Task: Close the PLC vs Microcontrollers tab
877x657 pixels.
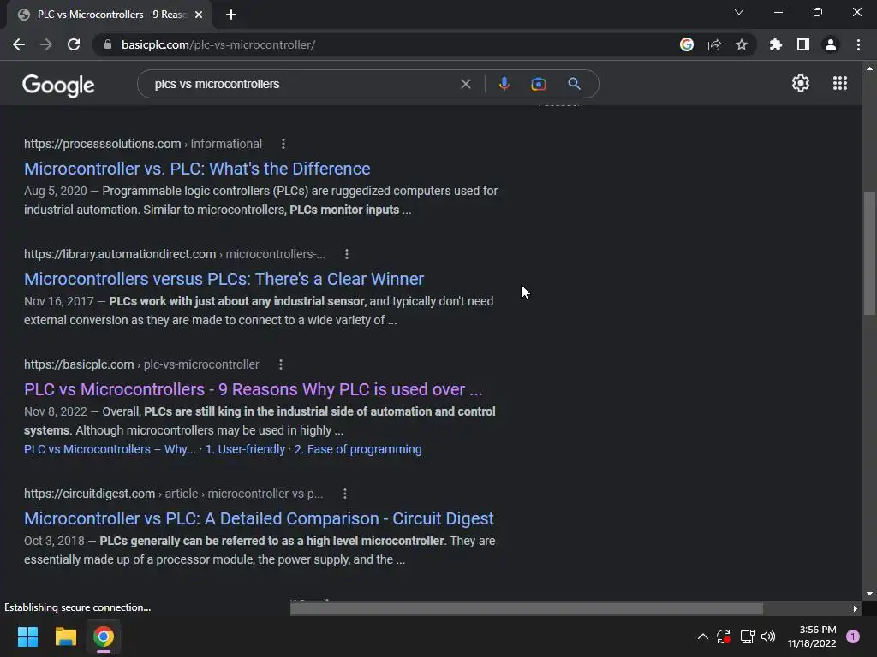Action: [199, 15]
